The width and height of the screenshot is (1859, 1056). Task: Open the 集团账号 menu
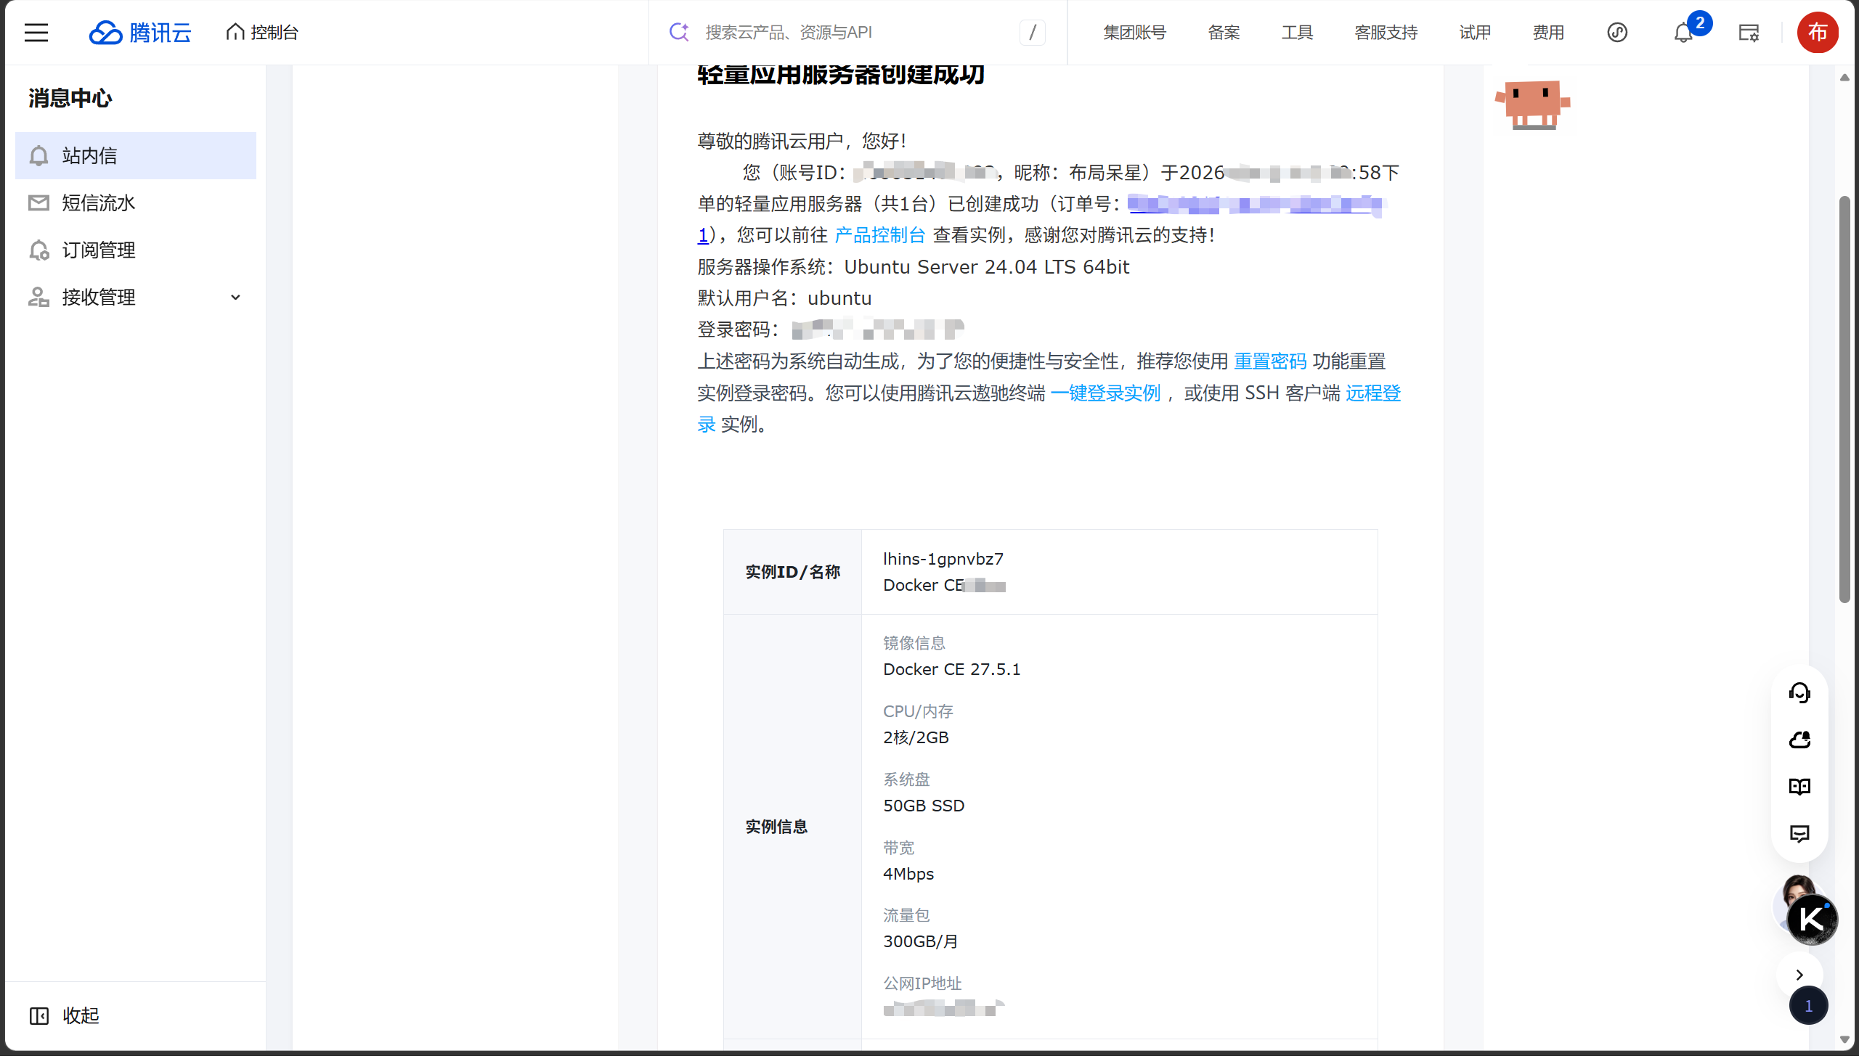coord(1134,33)
